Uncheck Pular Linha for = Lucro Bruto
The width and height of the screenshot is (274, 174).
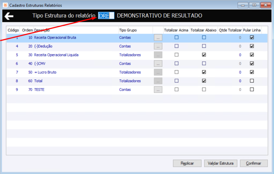pos(252,72)
